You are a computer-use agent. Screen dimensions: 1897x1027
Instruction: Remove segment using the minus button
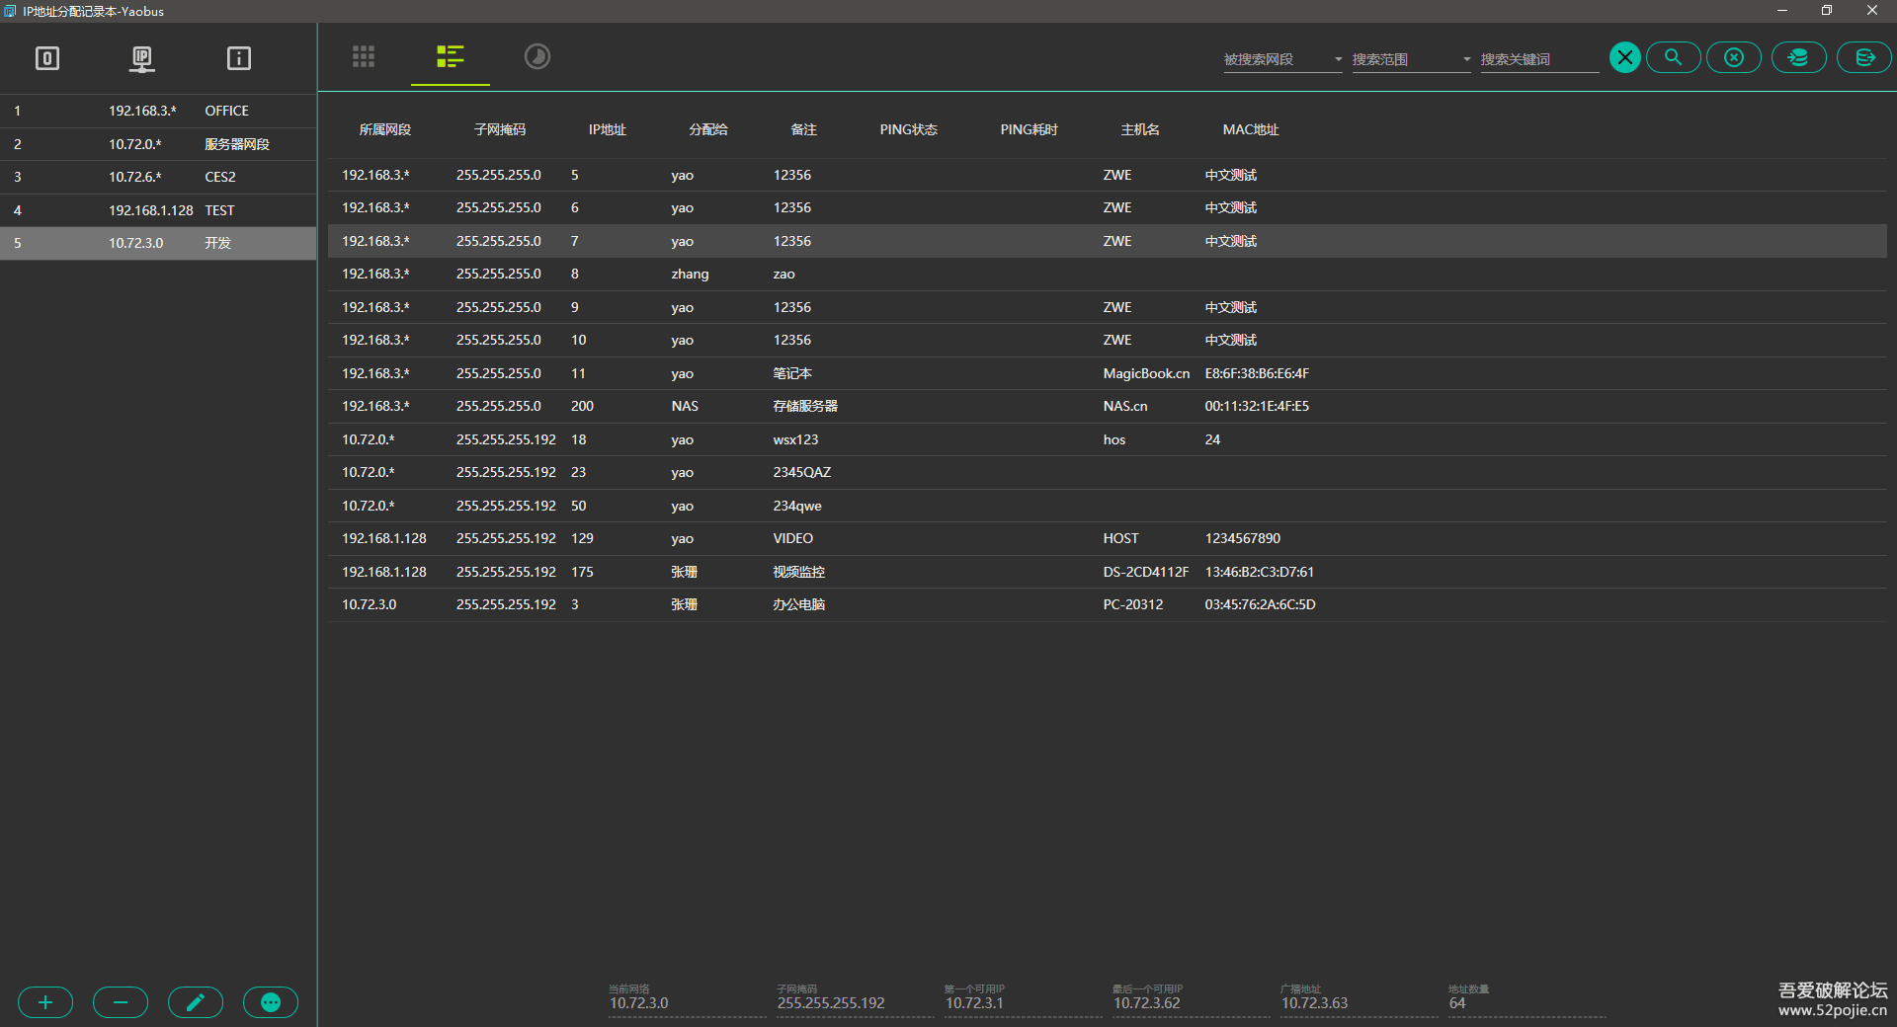click(121, 1002)
